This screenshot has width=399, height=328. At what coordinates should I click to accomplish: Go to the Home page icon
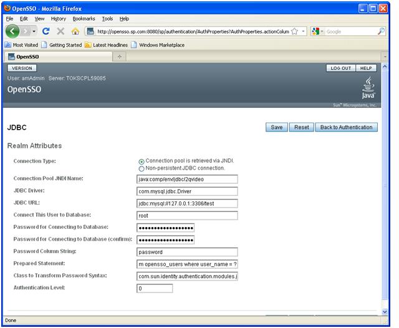click(75, 31)
